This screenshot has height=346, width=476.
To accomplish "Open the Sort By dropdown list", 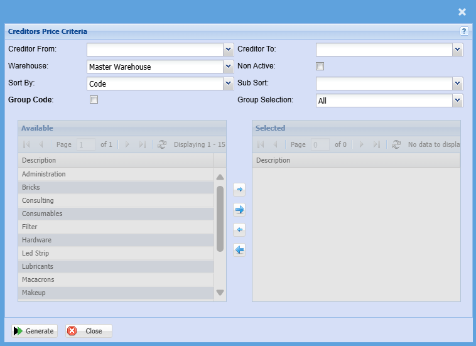I will 228,84.
